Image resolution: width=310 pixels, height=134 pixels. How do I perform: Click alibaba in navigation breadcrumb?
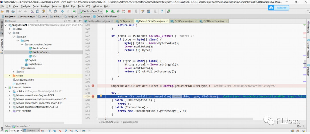[57, 16]
